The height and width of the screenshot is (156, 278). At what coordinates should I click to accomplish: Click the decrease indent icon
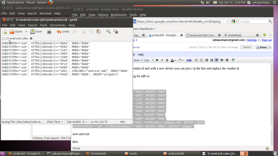tap(207, 60)
